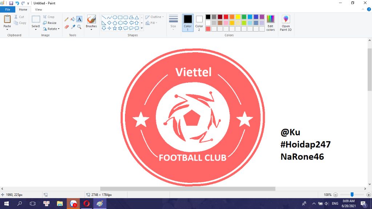Image resolution: width=372 pixels, height=209 pixels.
Task: Open the Outline dropdown
Action: [x=155, y=17]
